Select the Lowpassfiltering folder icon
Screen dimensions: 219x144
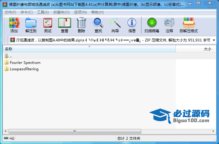coord(6,69)
